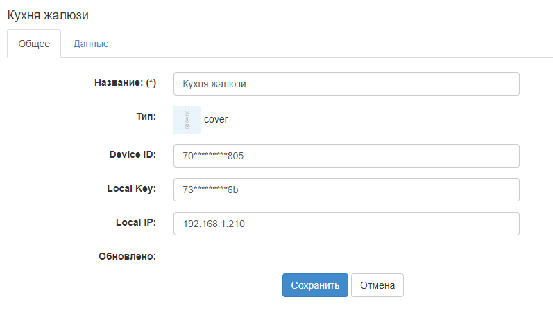Click the cover device type icon

187,119
